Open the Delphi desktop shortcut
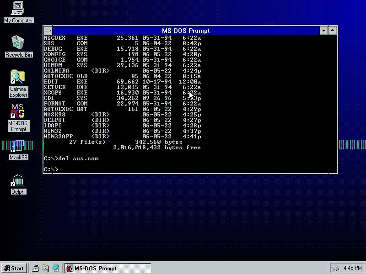The height and width of the screenshot is (274, 366). (x=18, y=184)
